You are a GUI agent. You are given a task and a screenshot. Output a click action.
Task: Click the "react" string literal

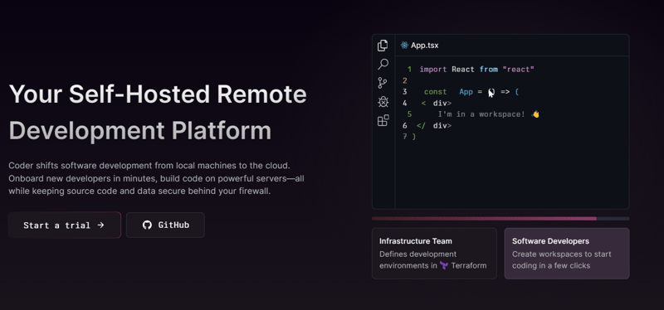click(518, 70)
